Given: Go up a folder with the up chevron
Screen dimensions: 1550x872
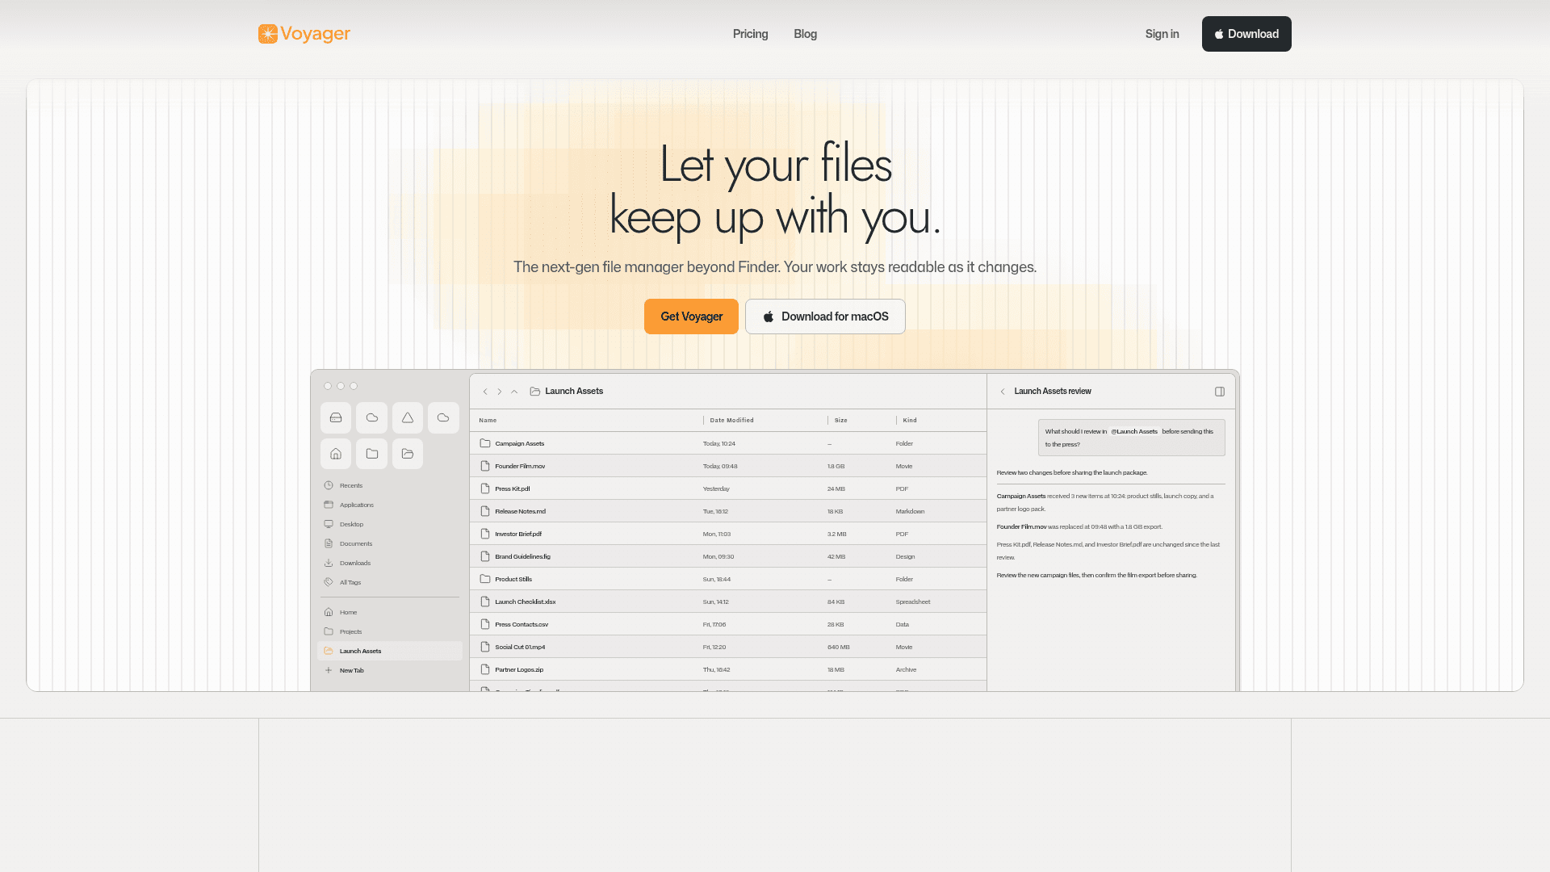Looking at the screenshot, I should (x=514, y=392).
